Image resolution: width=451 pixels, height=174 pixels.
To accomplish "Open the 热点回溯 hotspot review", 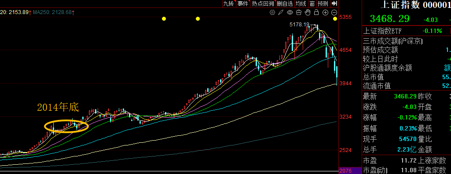I will pyautogui.click(x=263, y=4).
